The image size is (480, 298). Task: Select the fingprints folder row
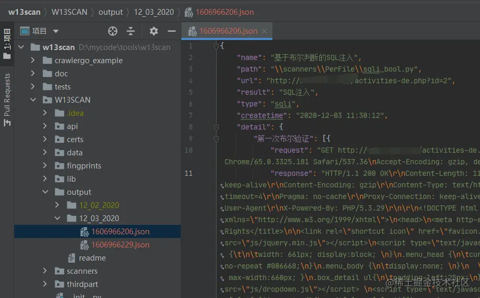pyautogui.click(x=97, y=165)
